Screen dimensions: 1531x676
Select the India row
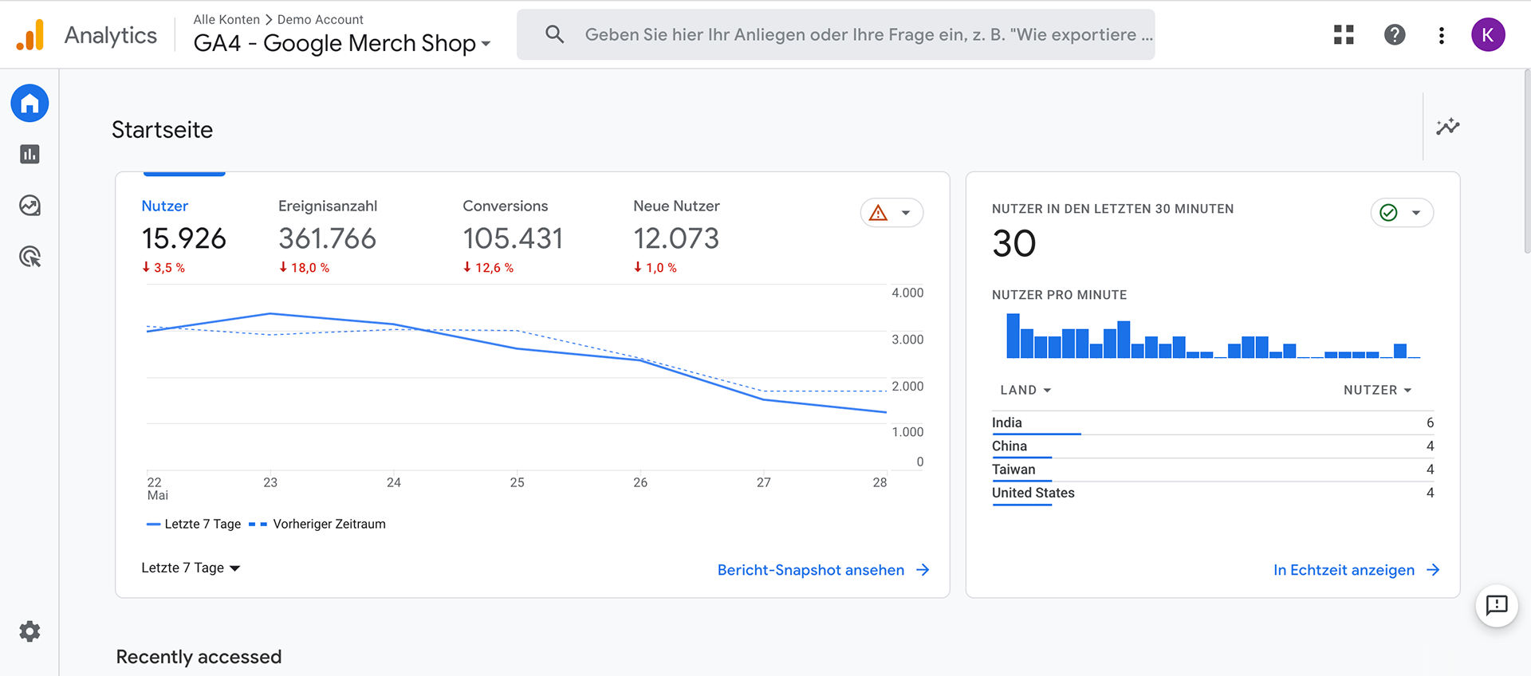pyautogui.click(x=1212, y=423)
